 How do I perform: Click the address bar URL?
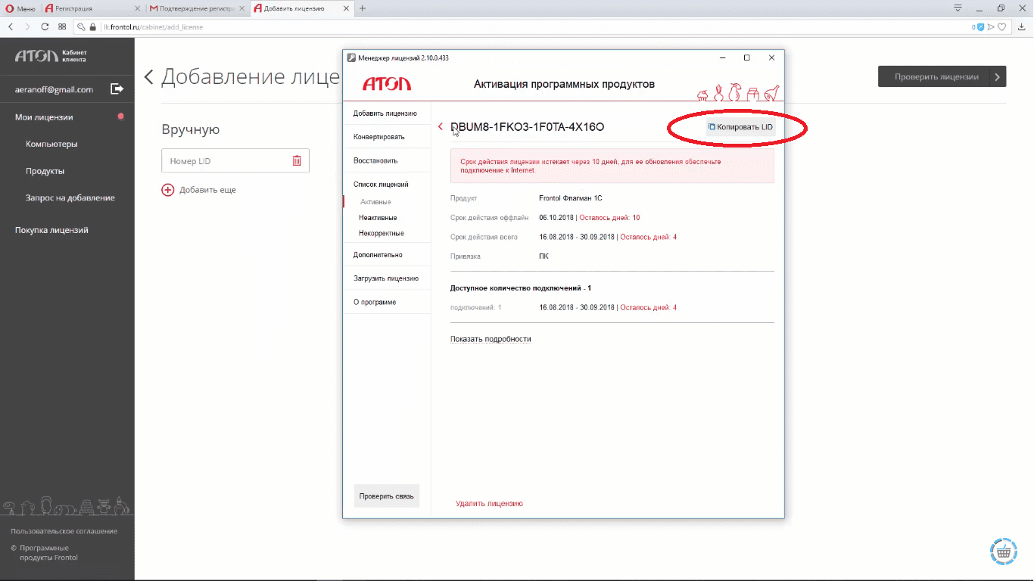pyautogui.click(x=153, y=26)
